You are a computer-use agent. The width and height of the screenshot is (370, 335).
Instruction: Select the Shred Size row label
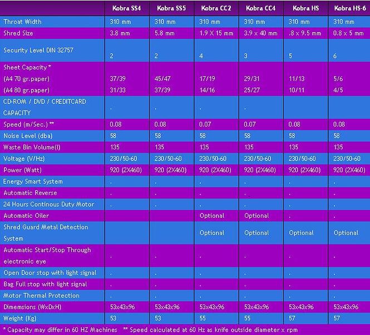19,33
